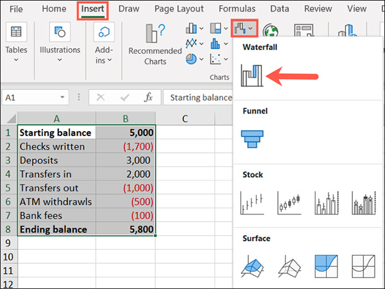Viewport: 385px width, 289px height.
Task: Click the insert function fx icon
Action: pyautogui.click(x=148, y=98)
